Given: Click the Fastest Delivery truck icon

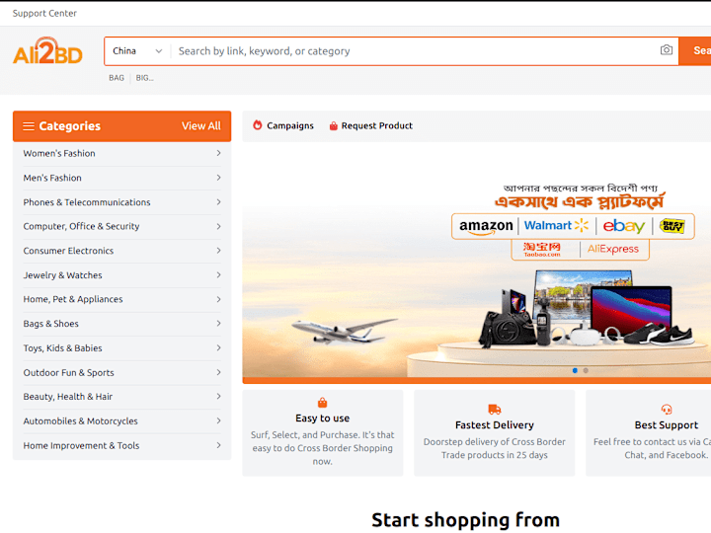Looking at the screenshot, I should point(495,410).
